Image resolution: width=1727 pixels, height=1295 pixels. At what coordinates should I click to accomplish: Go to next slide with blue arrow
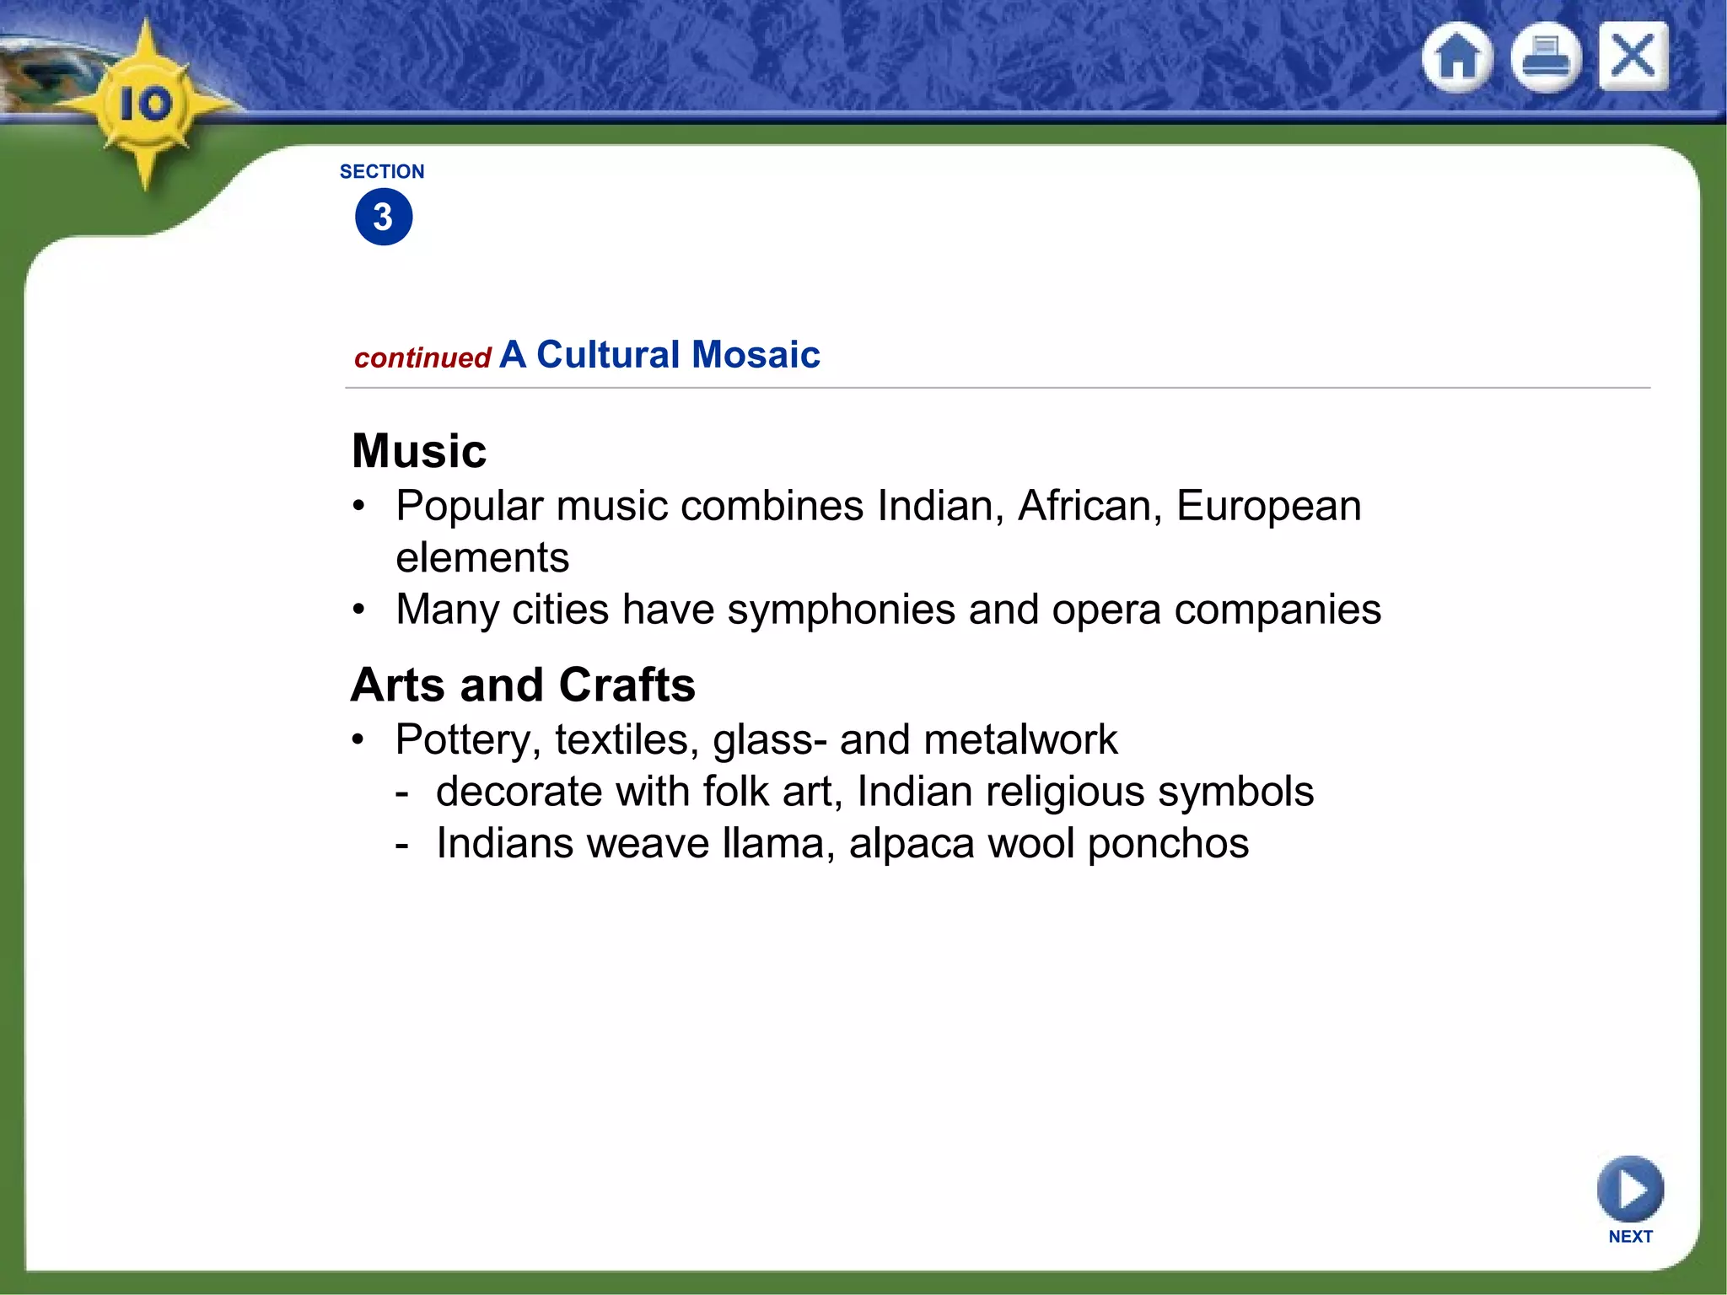(1630, 1189)
